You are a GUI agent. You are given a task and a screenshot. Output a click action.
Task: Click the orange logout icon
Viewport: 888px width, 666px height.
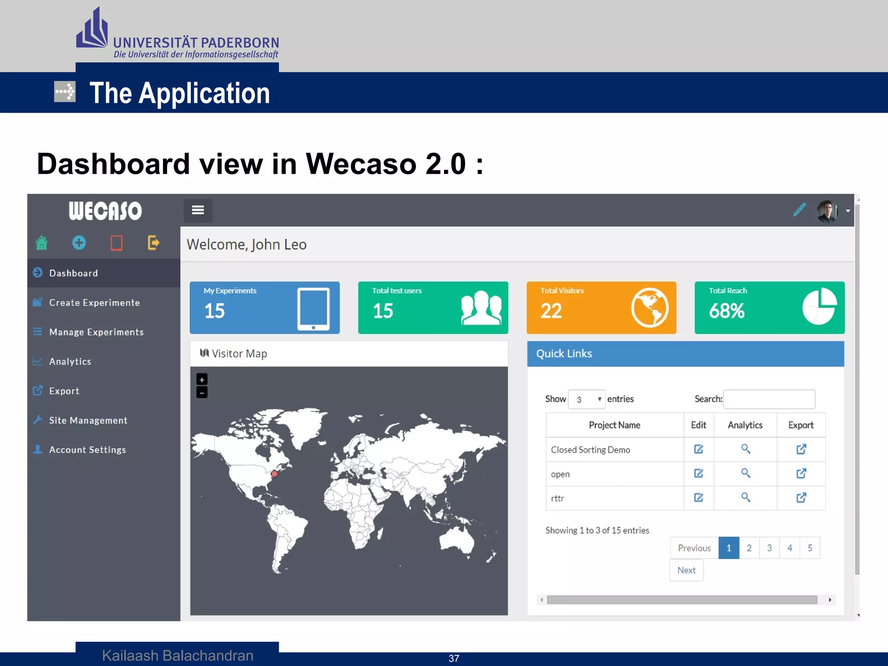point(153,242)
